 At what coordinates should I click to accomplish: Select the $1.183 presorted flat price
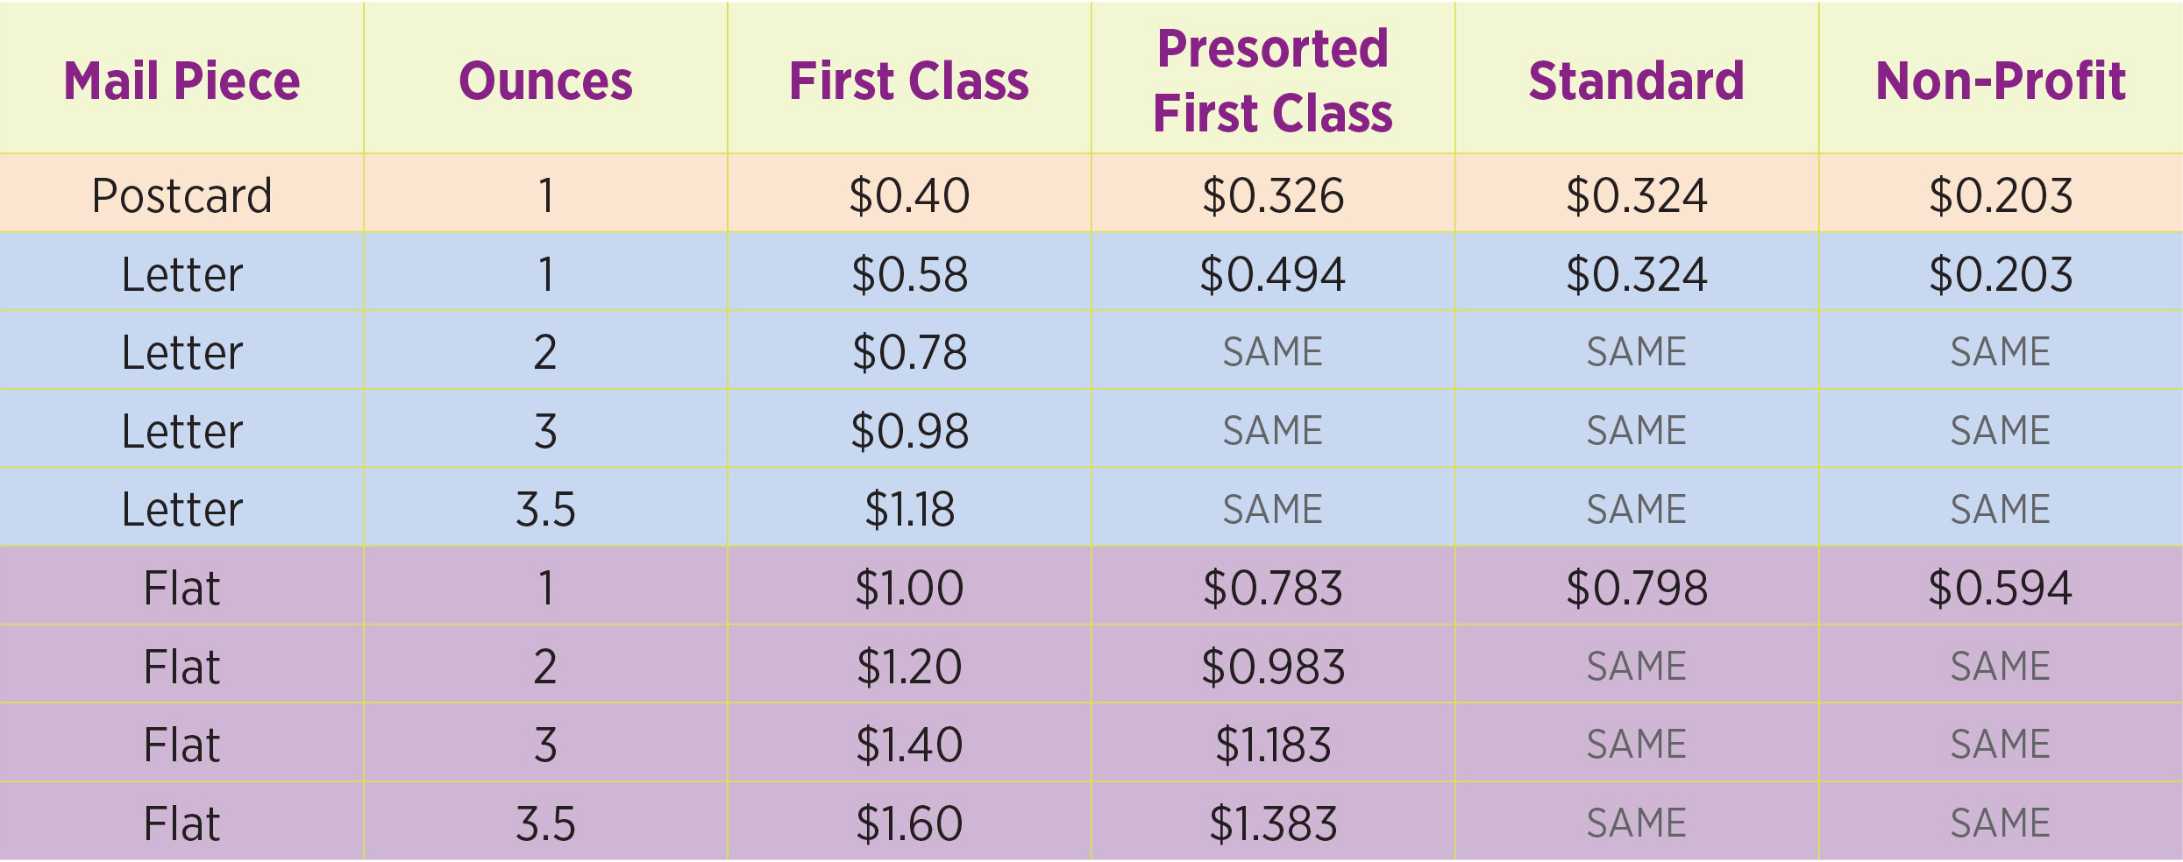(x=1273, y=745)
